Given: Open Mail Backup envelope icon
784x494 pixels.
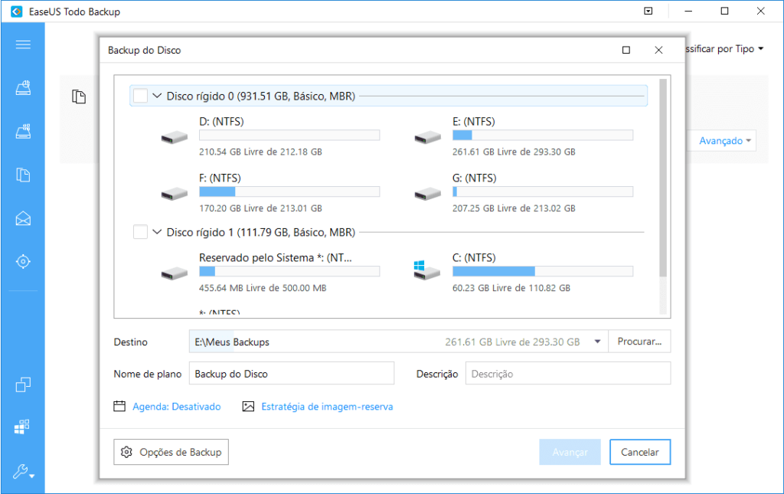Looking at the screenshot, I should 23,218.
